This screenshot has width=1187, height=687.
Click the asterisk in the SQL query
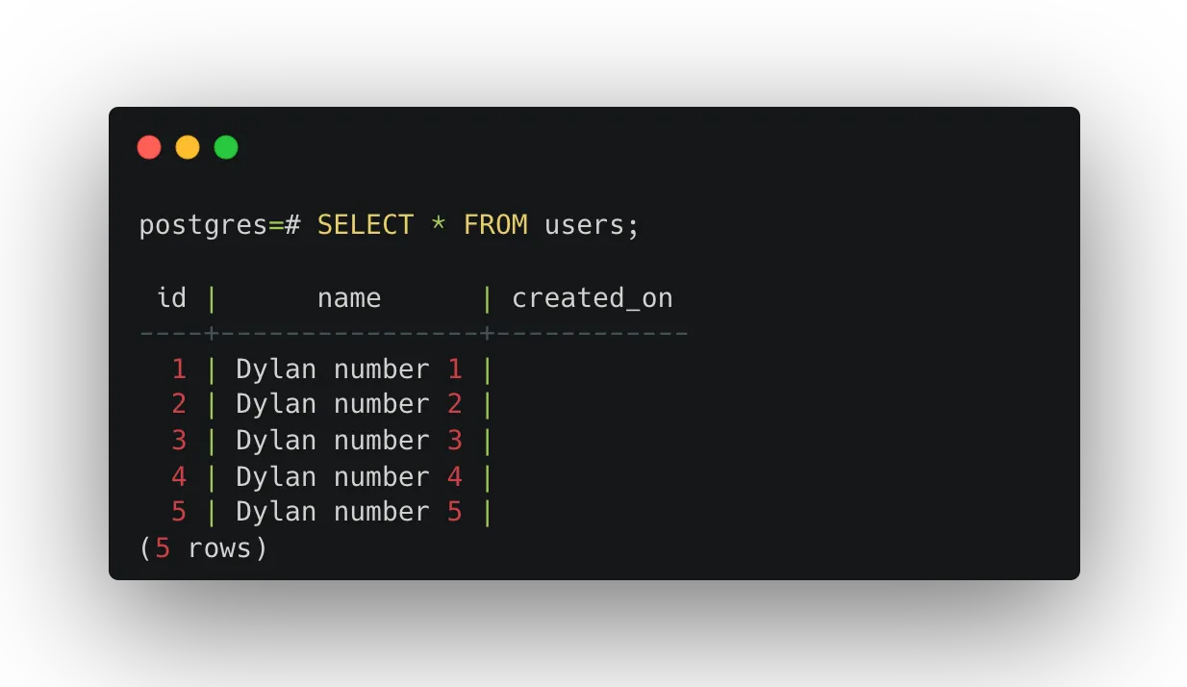(439, 225)
